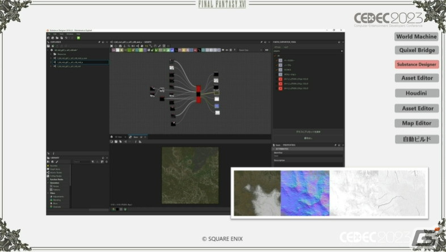Switch to the 3D View tab
Image resolution: width=446 pixels, height=252 pixels.
point(119,137)
